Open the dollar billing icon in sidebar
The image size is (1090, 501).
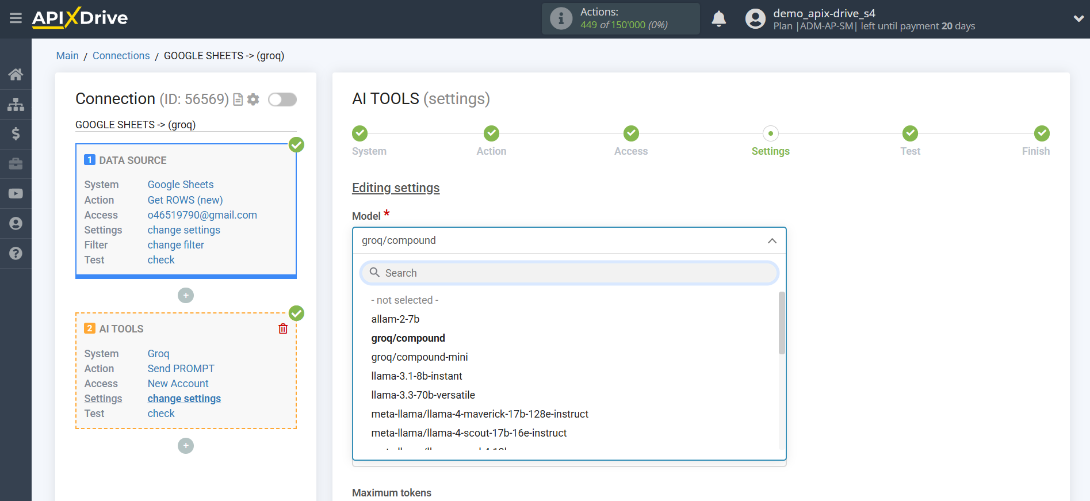pos(16,134)
